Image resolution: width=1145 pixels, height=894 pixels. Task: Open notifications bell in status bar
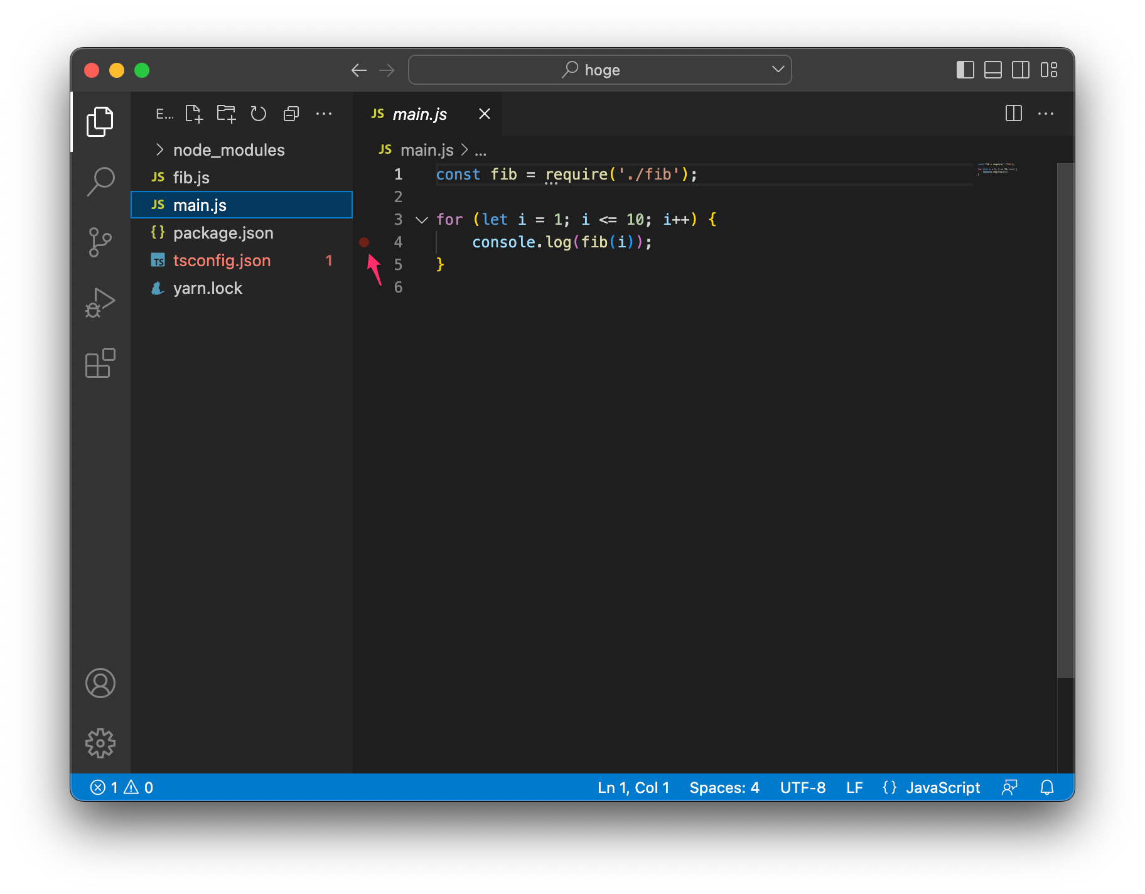tap(1047, 787)
